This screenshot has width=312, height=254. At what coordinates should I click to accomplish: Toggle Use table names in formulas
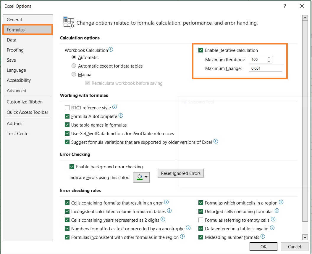[x=67, y=125]
